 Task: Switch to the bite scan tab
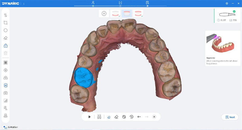(x=138, y=14)
